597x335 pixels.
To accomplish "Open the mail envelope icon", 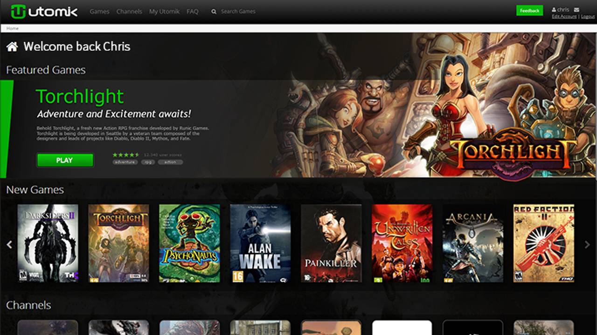I will 576,9.
